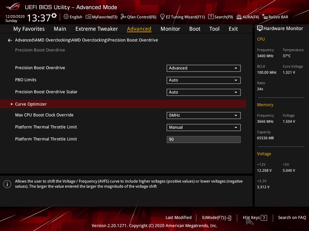Click the PBO Limits label
Screen dimensions: 309x231
click(26, 80)
